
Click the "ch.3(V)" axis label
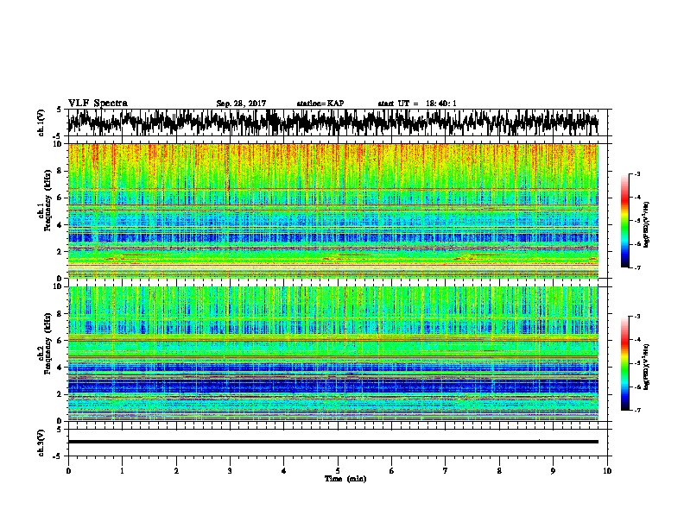pyautogui.click(x=41, y=443)
